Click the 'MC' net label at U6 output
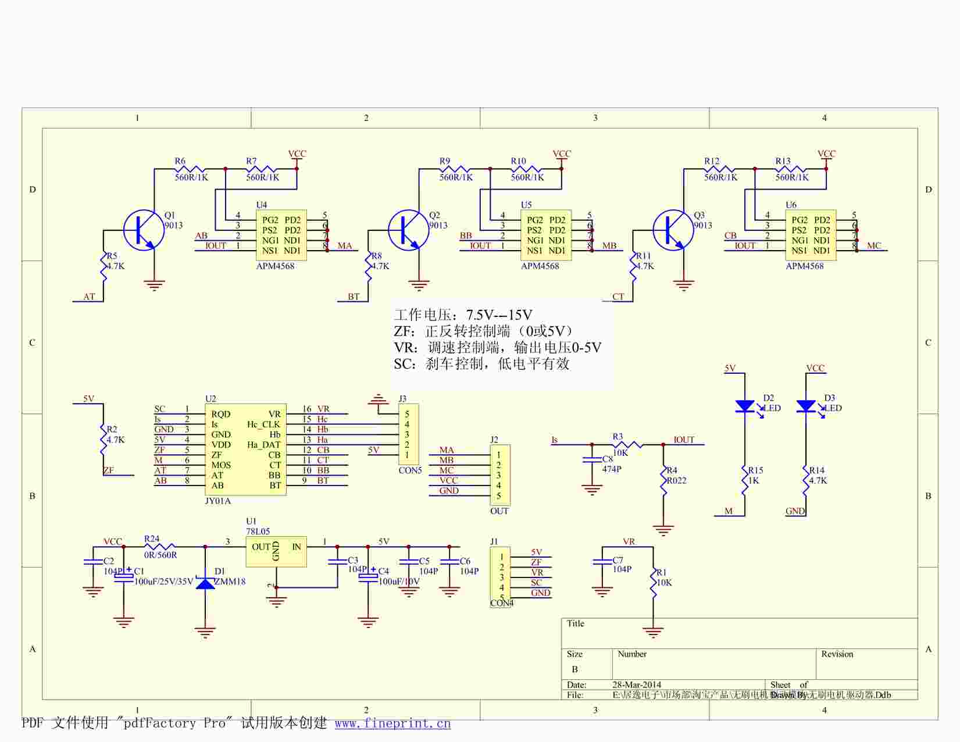Image resolution: width=960 pixels, height=742 pixels. point(874,245)
